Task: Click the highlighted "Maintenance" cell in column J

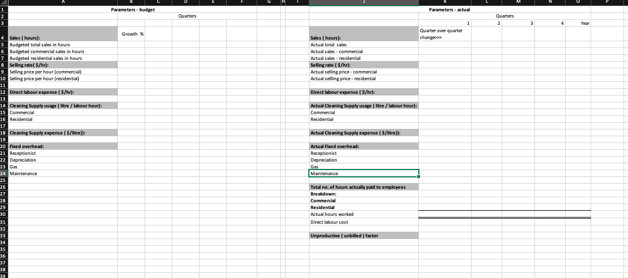Action: click(364, 173)
